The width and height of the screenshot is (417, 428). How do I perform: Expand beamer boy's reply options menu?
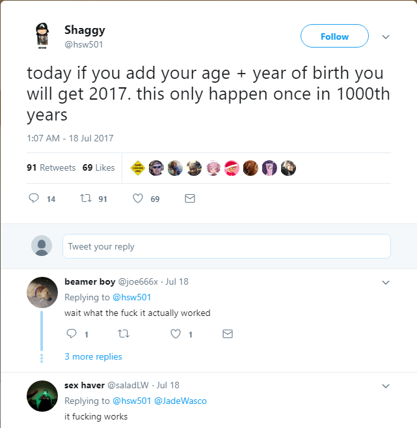pos(386,283)
